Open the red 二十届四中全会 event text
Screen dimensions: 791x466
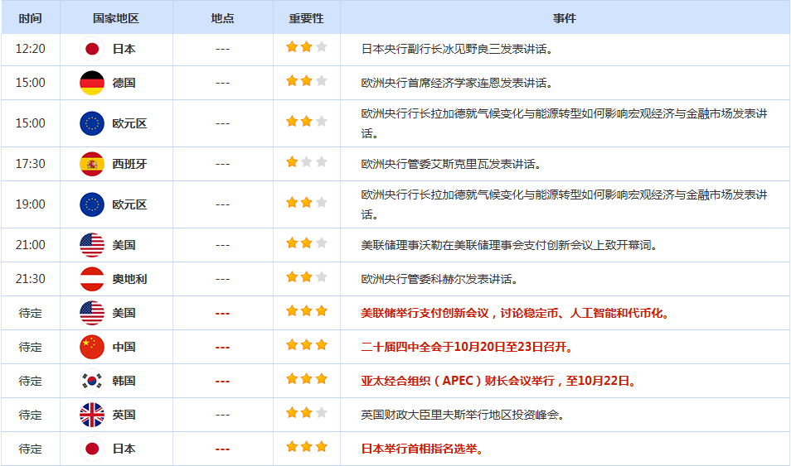466,347
